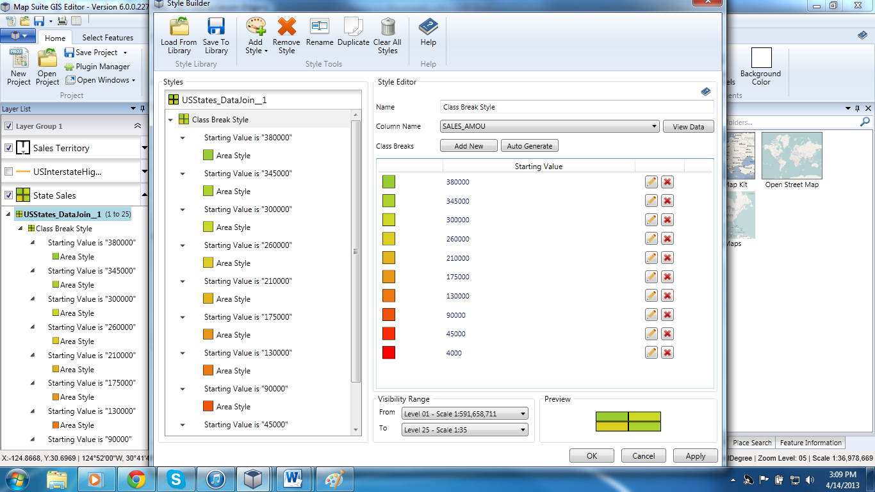Click the red color swatch for 4000
This screenshot has height=492, width=875.
pyautogui.click(x=389, y=353)
